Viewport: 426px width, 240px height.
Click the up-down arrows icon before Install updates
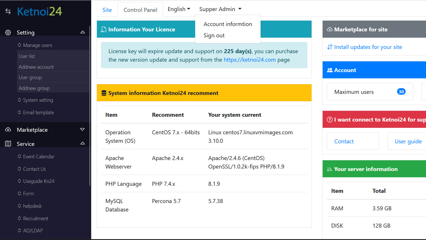click(x=330, y=47)
